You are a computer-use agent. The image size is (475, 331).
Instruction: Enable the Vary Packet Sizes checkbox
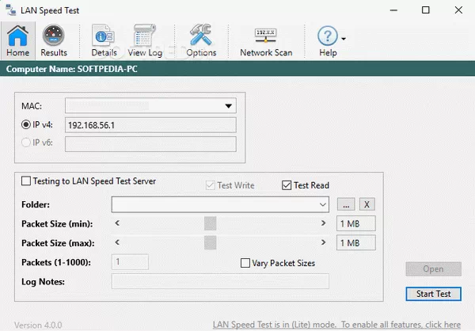point(245,262)
